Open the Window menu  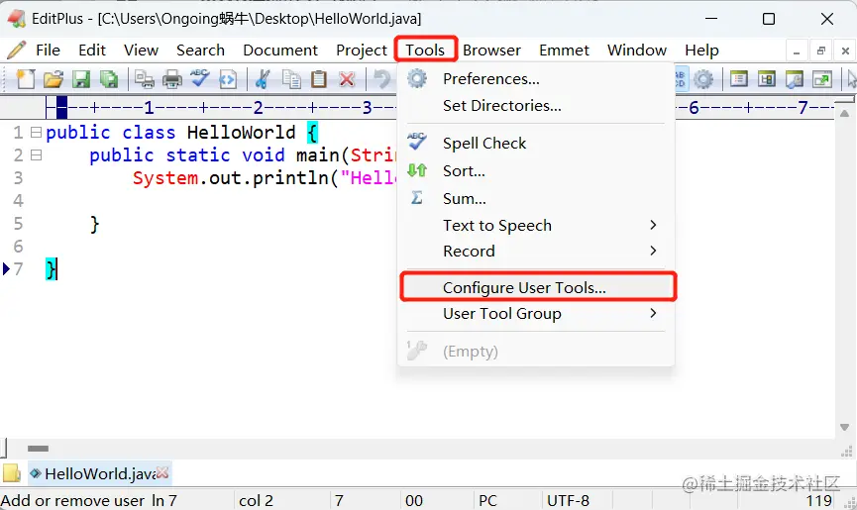tap(637, 51)
